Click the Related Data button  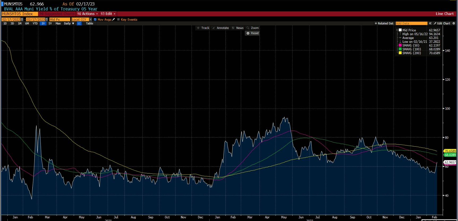[384, 23]
